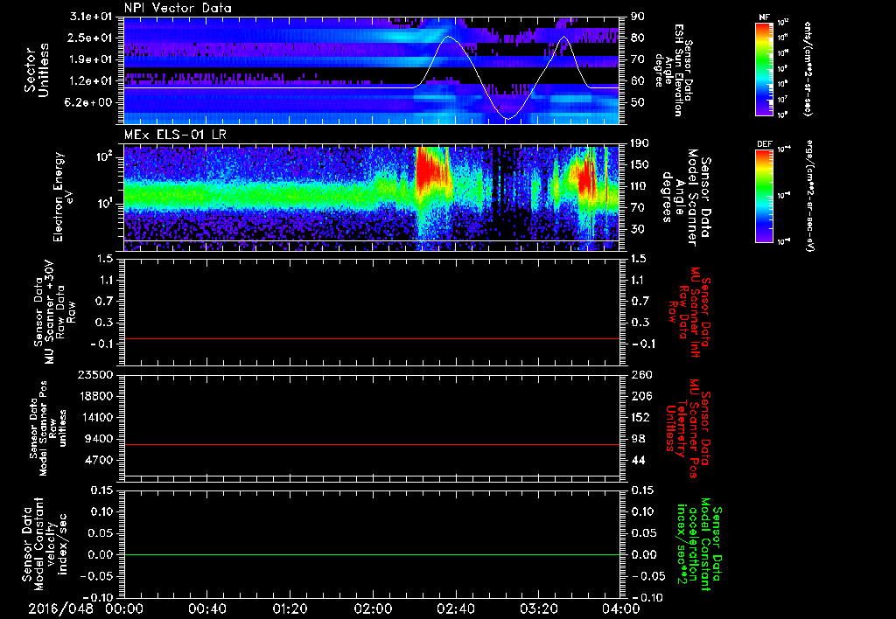Click the 02:00 time axis label
The image size is (896, 619).
point(373,609)
